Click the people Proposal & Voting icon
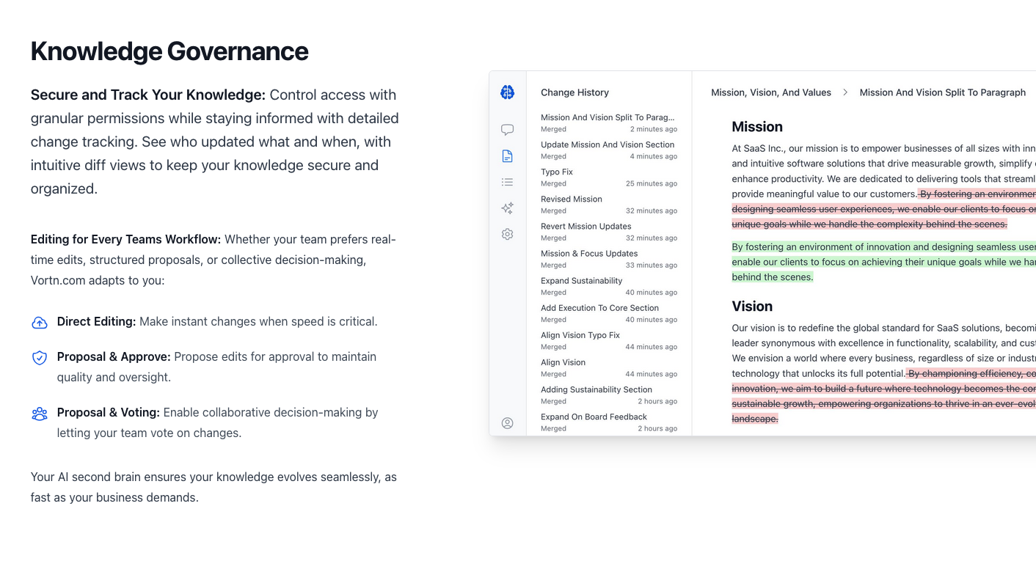The width and height of the screenshot is (1036, 572). coord(40,414)
